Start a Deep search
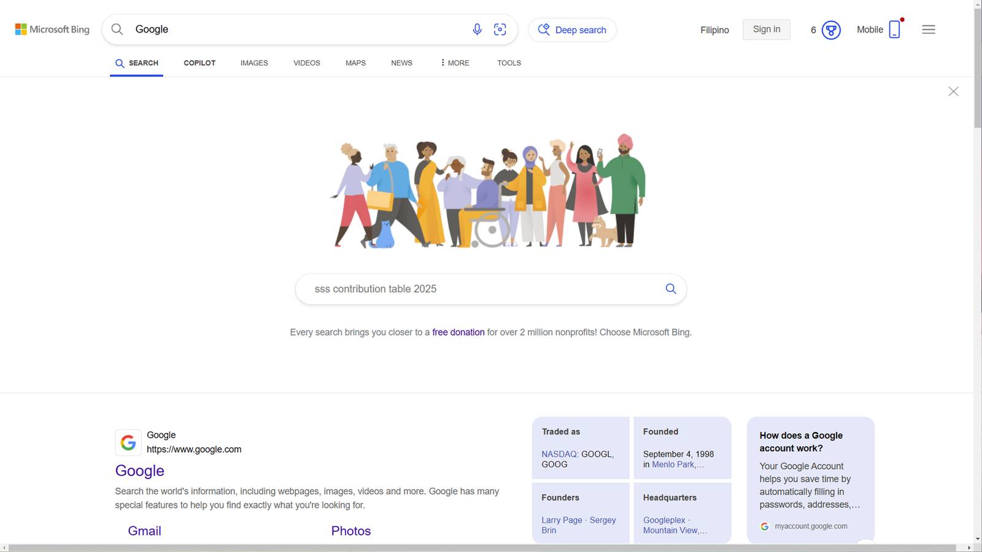The height and width of the screenshot is (552, 982). [x=571, y=29]
